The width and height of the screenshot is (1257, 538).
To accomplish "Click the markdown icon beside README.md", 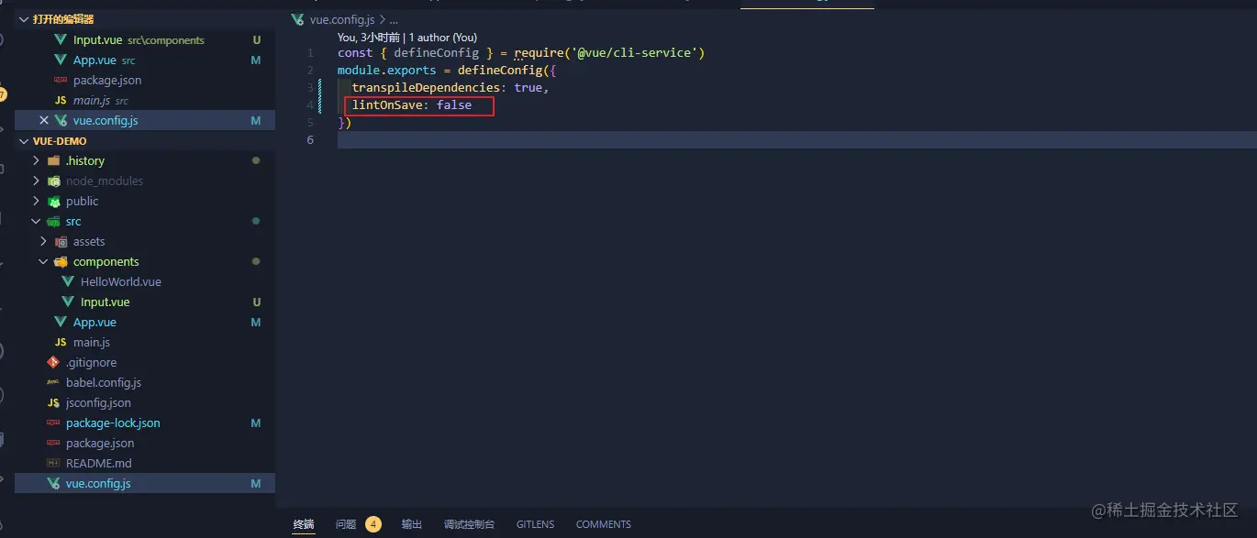I will pos(53,463).
